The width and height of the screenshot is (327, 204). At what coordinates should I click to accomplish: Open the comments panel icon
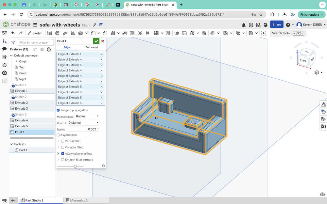pos(5,49)
